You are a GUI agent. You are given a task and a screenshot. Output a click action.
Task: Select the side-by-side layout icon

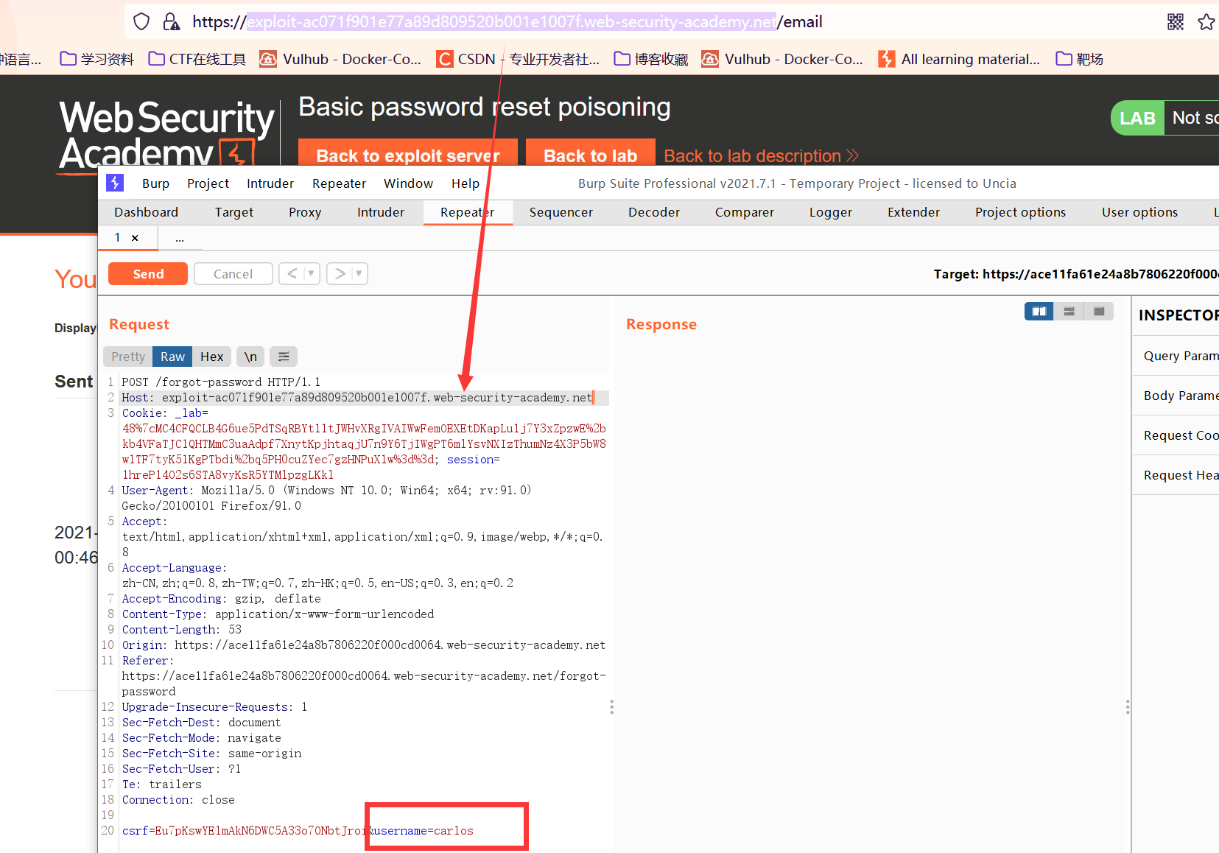(x=1039, y=312)
